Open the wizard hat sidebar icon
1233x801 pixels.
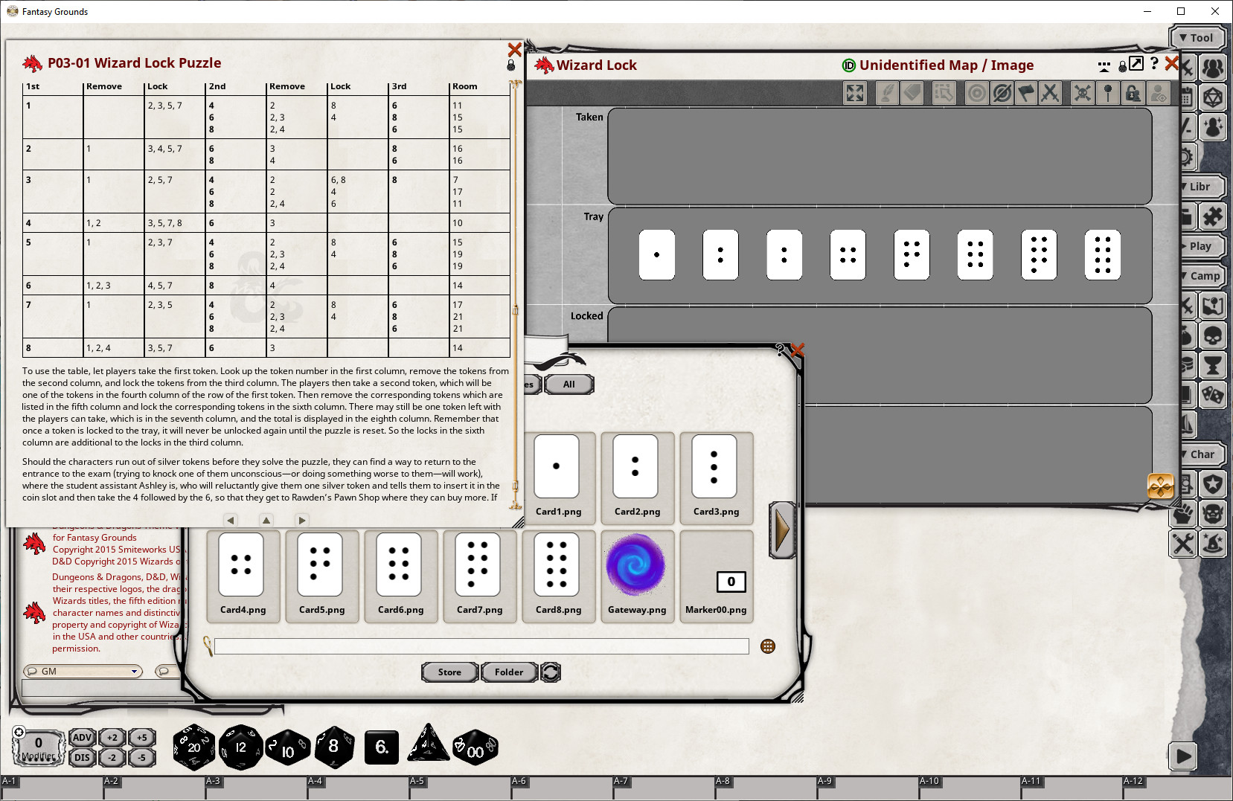(x=1213, y=544)
